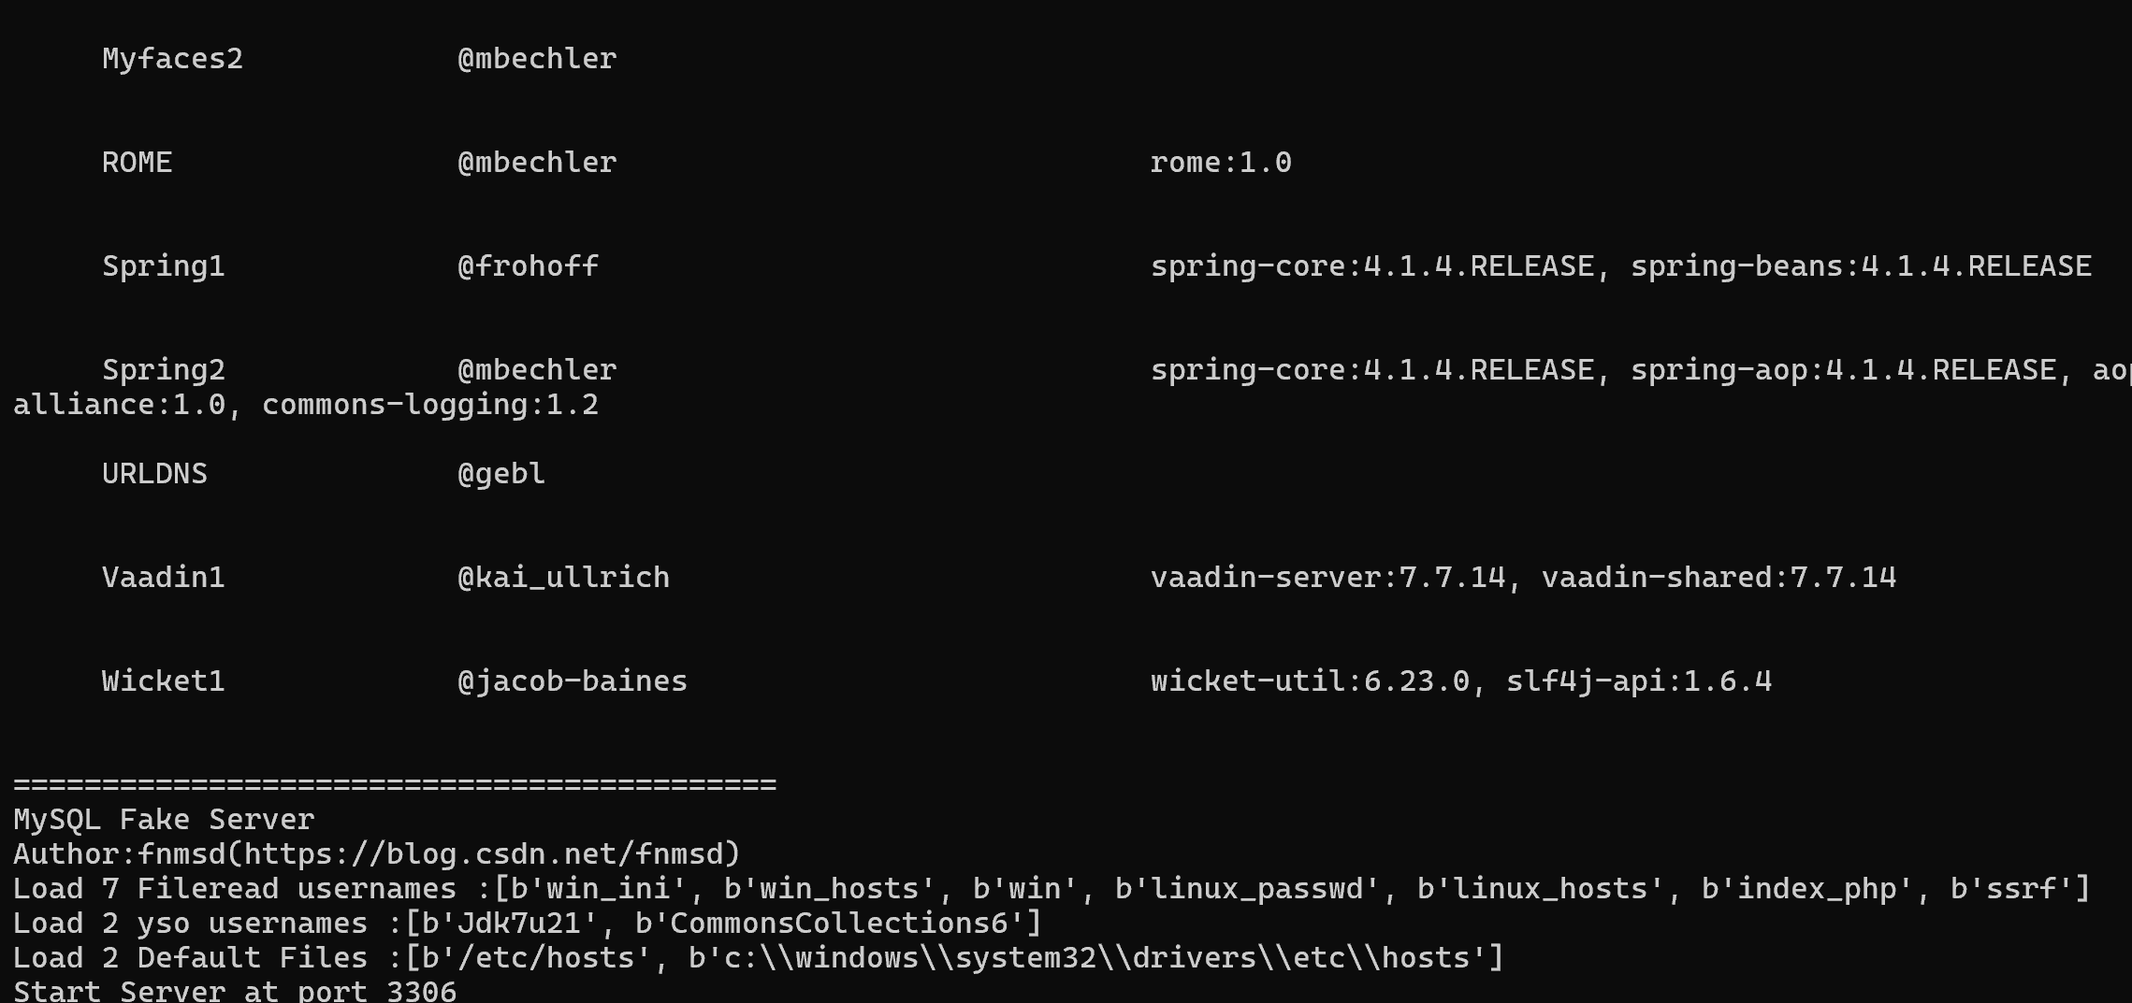Click the ROME payload name
The image size is (2132, 1003).
137,163
